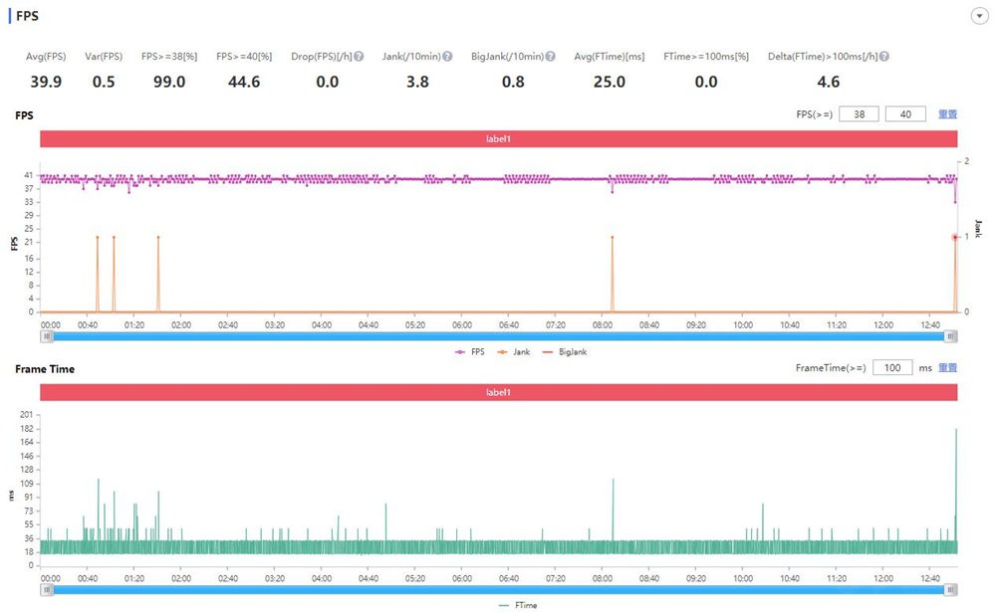Select label1 bar above Frame Time chart

click(x=499, y=392)
